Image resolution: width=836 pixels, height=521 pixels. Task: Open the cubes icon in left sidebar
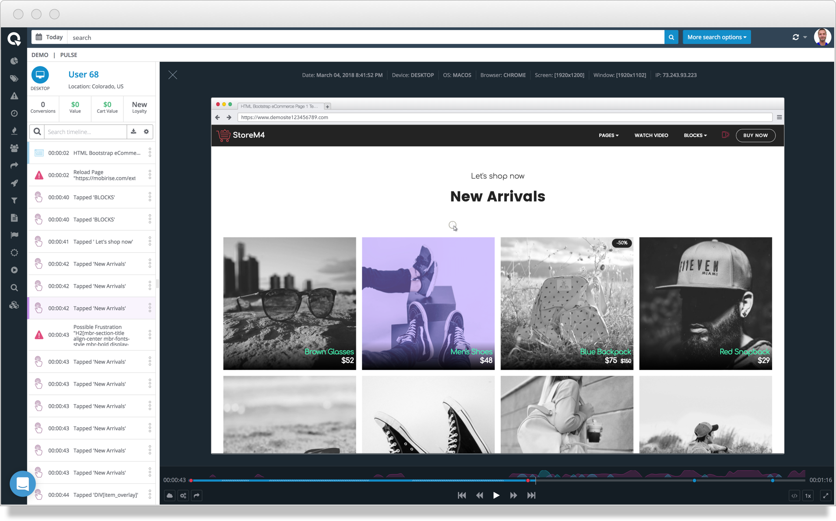(x=14, y=305)
